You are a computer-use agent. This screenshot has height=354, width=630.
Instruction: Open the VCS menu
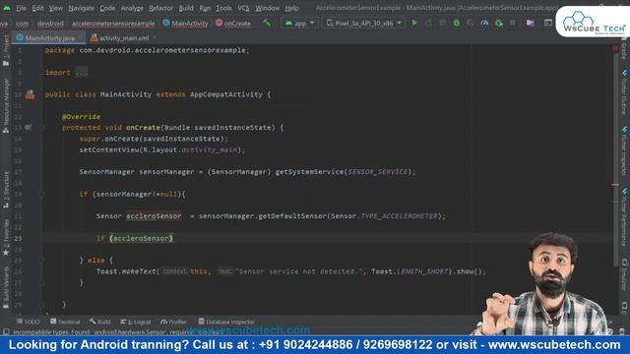point(243,8)
